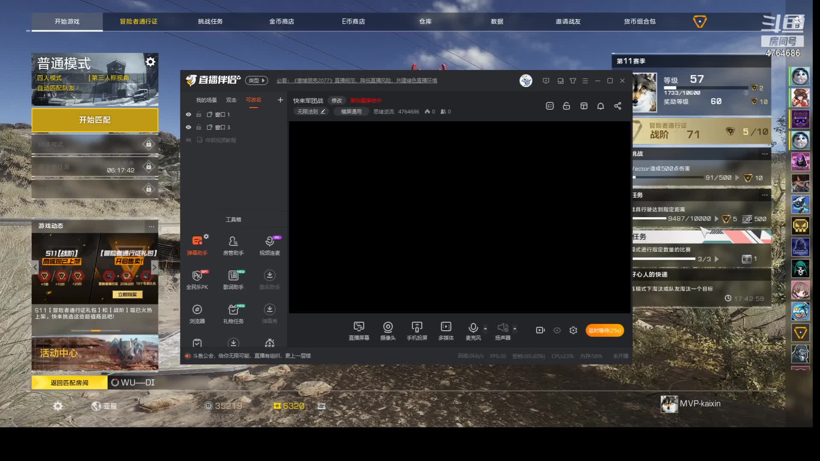820x461 pixels.
Task: Click the share icon above preview
Action: (618, 106)
